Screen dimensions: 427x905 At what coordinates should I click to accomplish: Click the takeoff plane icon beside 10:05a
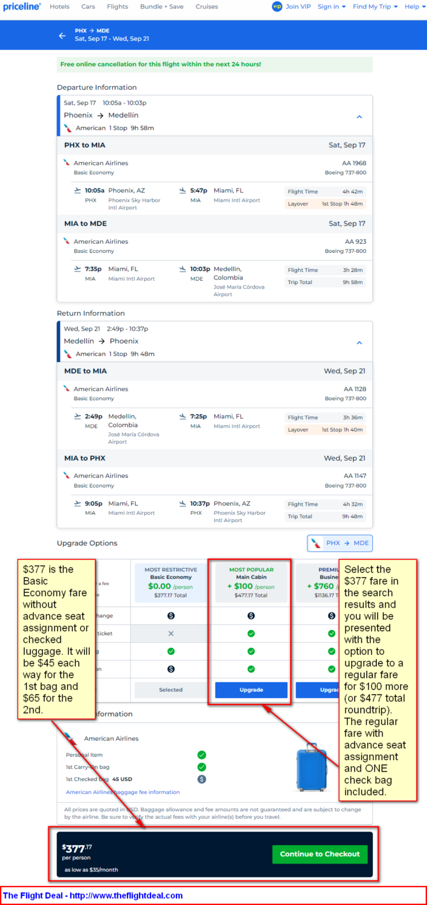78,190
